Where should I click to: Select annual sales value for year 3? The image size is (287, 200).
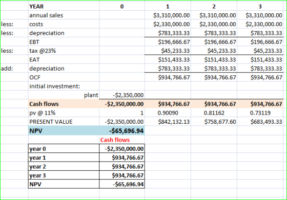click(x=260, y=15)
